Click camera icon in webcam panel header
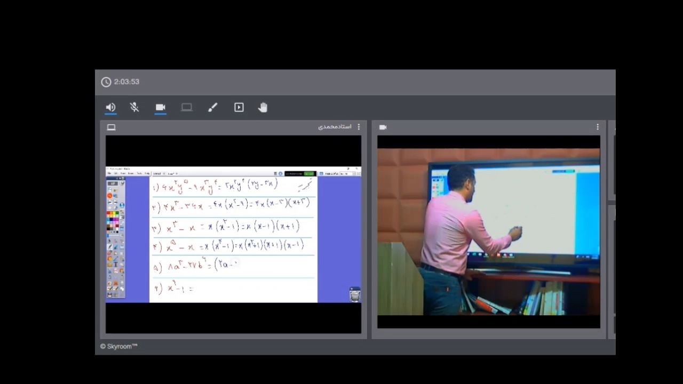The height and width of the screenshot is (384, 683). pyautogui.click(x=383, y=127)
